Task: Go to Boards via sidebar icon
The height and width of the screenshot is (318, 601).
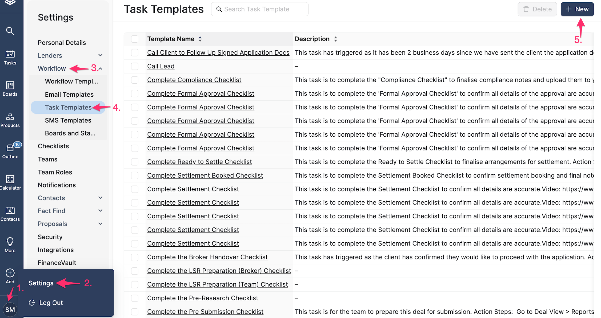Action: click(x=10, y=88)
